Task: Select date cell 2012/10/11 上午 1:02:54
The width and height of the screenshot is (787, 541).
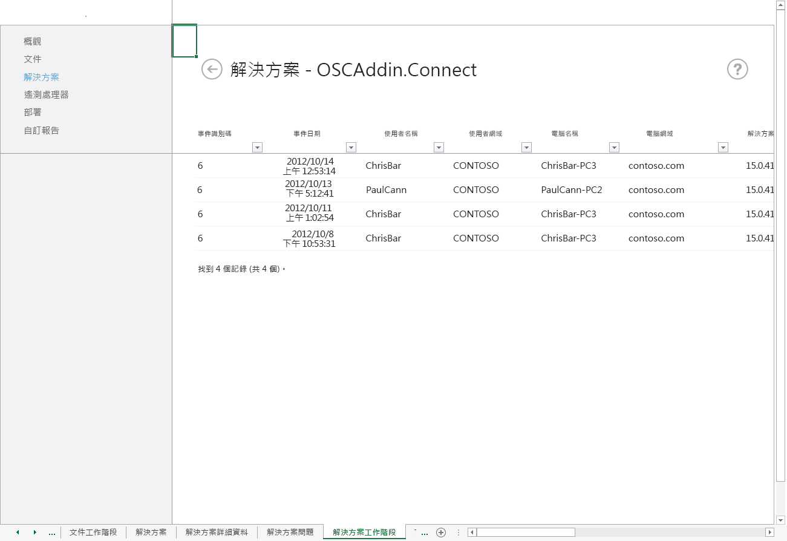Action: click(x=309, y=213)
